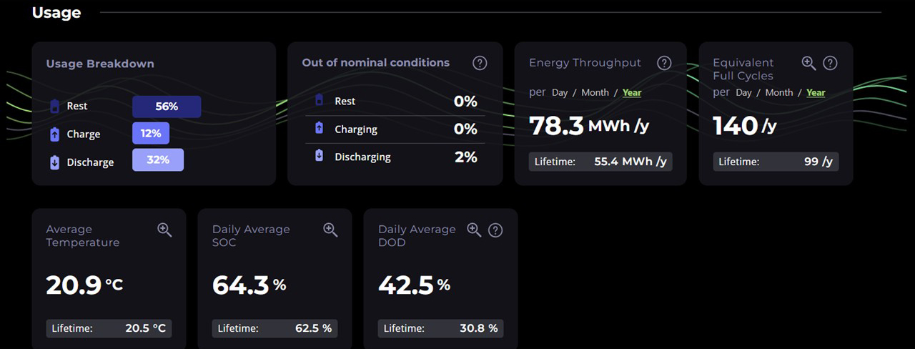The height and width of the screenshot is (349, 915).
Task: Open Energy Throughput help question mark
Action: 664,63
